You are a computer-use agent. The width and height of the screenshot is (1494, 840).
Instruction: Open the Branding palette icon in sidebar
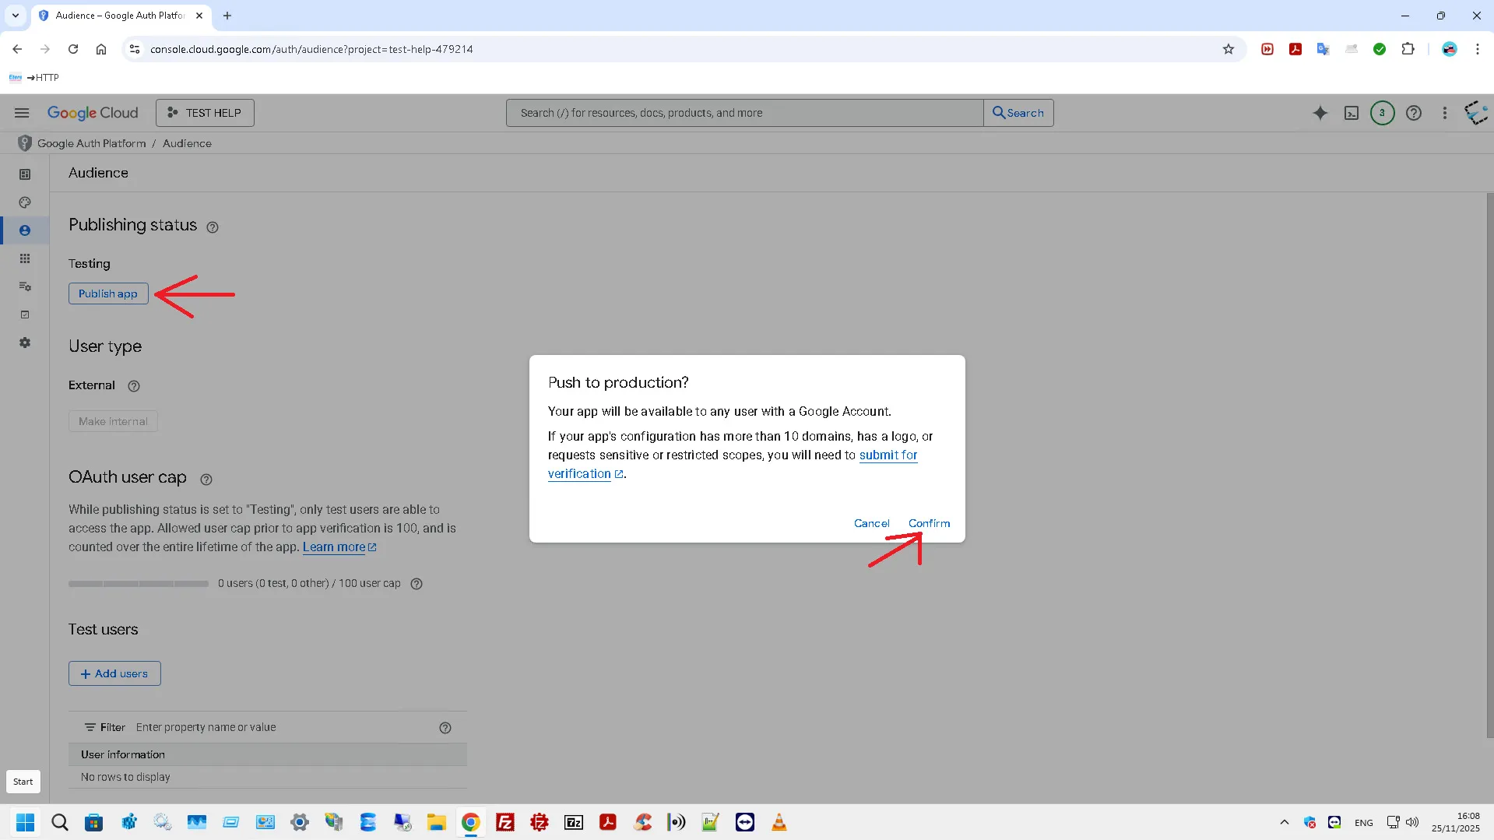25,202
